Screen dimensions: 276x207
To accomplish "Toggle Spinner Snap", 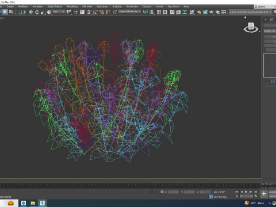I will coord(108,12).
